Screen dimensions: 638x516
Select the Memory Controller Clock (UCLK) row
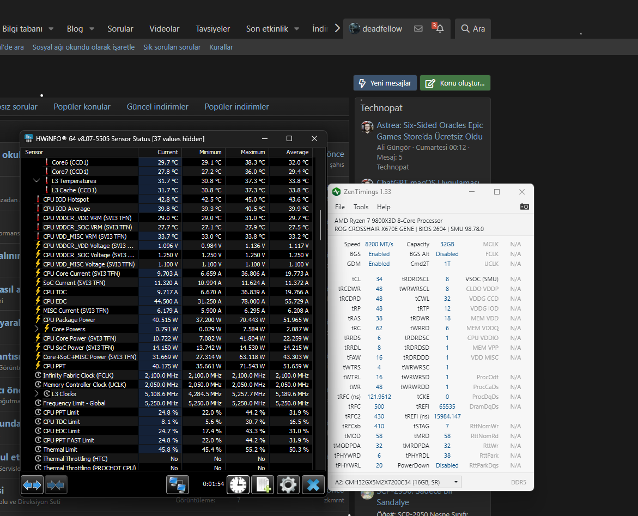(167, 385)
